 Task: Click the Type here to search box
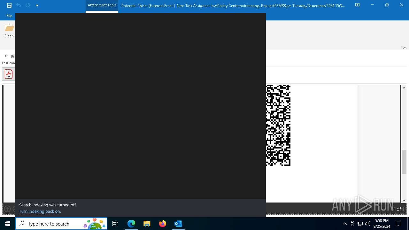(61, 224)
